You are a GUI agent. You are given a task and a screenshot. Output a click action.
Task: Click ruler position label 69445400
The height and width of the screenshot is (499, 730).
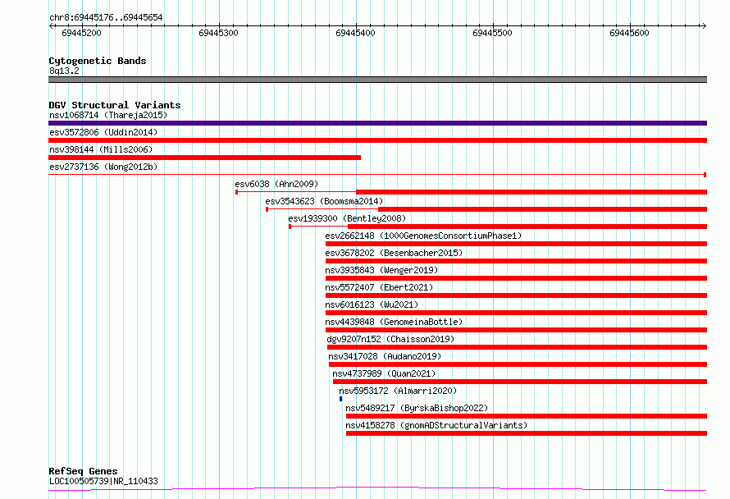point(355,33)
